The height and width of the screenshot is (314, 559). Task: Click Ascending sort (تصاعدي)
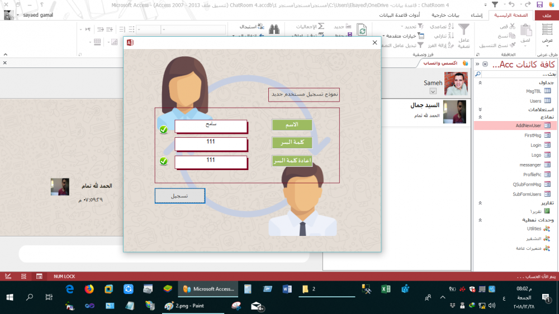pyautogui.click(x=442, y=26)
